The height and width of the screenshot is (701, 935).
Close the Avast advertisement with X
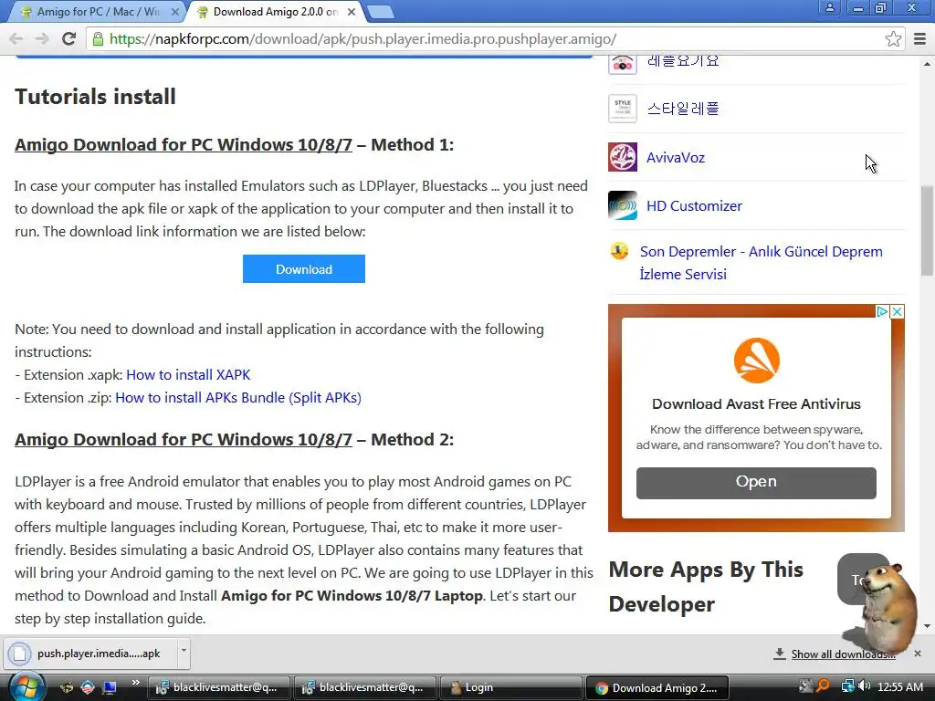click(897, 312)
